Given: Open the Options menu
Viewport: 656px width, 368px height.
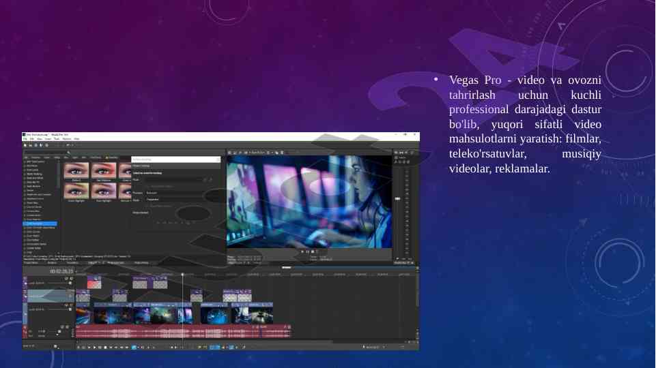Looking at the screenshot, I should tap(67, 138).
